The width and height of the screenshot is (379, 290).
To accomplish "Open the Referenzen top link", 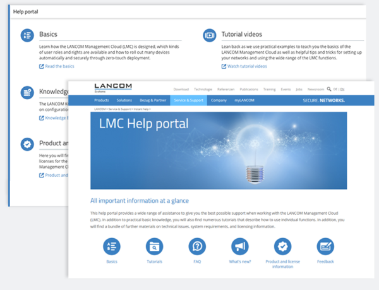I will pos(226,89).
